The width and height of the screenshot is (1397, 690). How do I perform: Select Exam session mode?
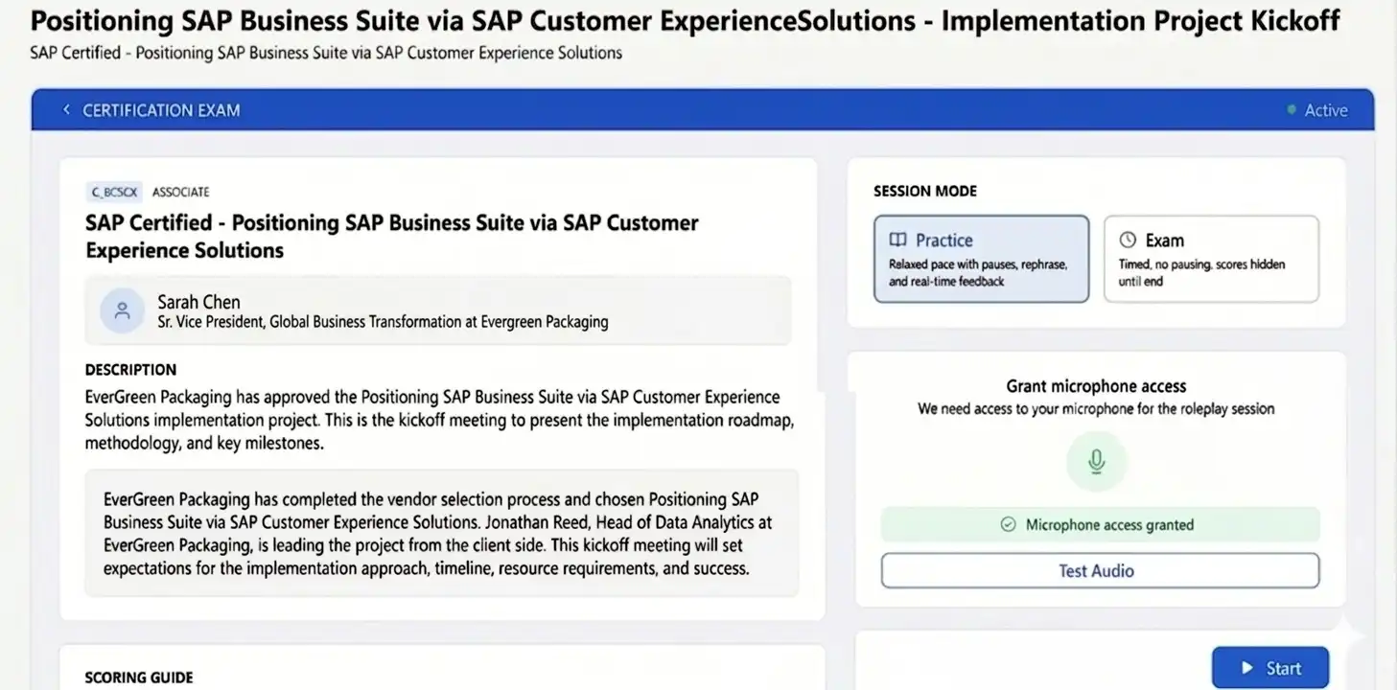1211,259
